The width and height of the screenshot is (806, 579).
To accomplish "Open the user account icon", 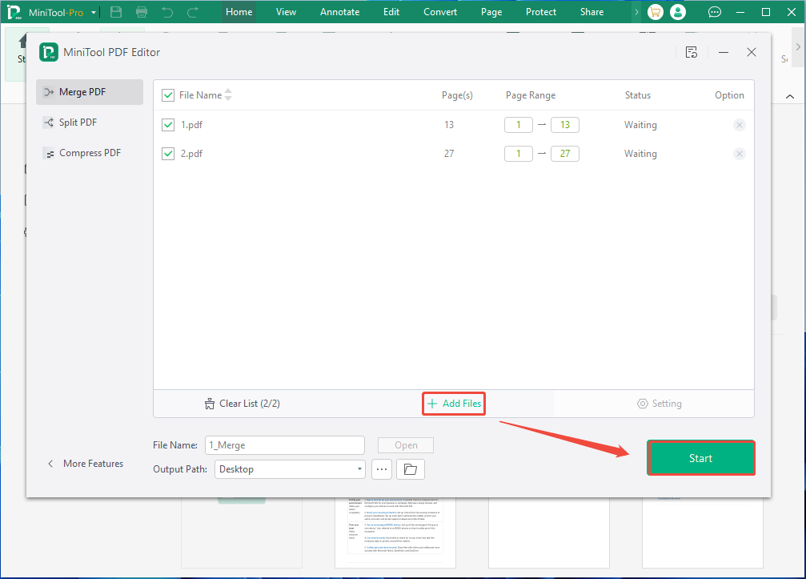I will click(x=678, y=11).
